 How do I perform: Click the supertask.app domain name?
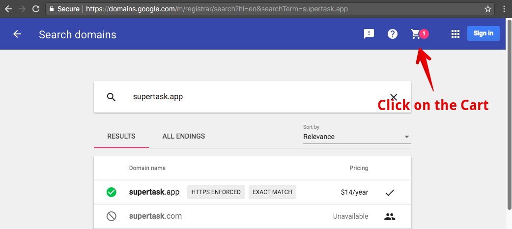154,192
